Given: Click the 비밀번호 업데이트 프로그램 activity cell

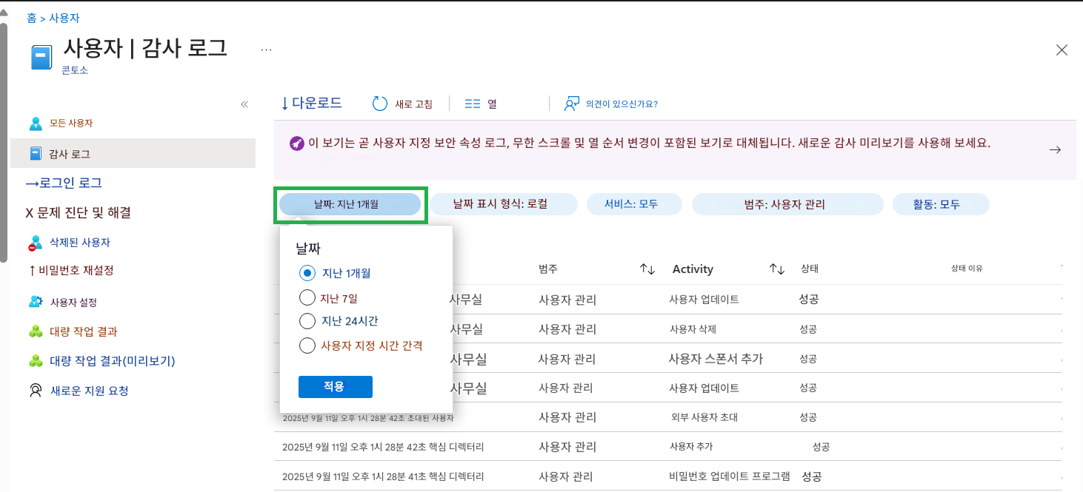Looking at the screenshot, I should (730, 476).
